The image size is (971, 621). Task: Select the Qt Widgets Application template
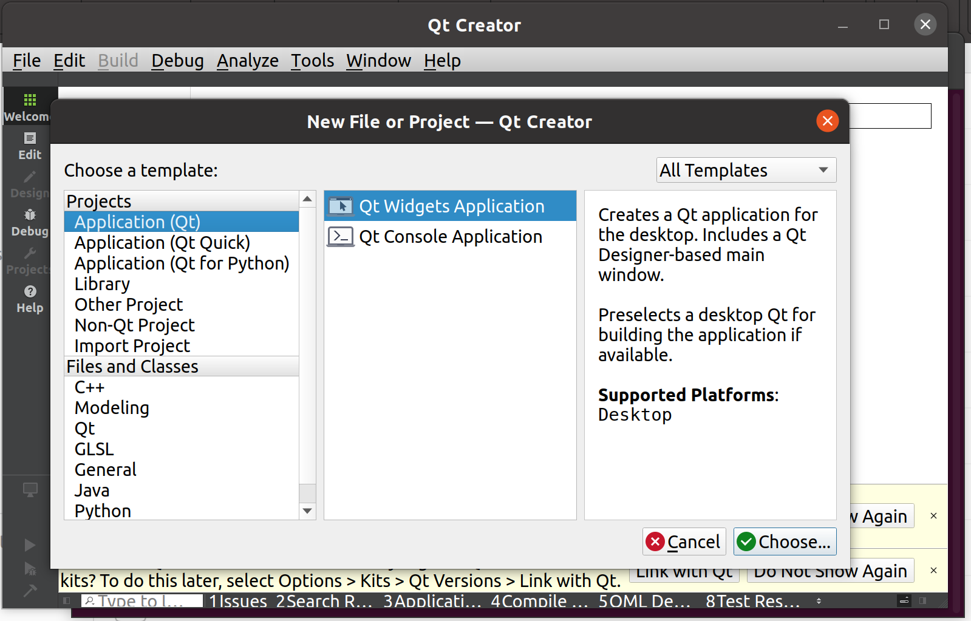point(450,206)
